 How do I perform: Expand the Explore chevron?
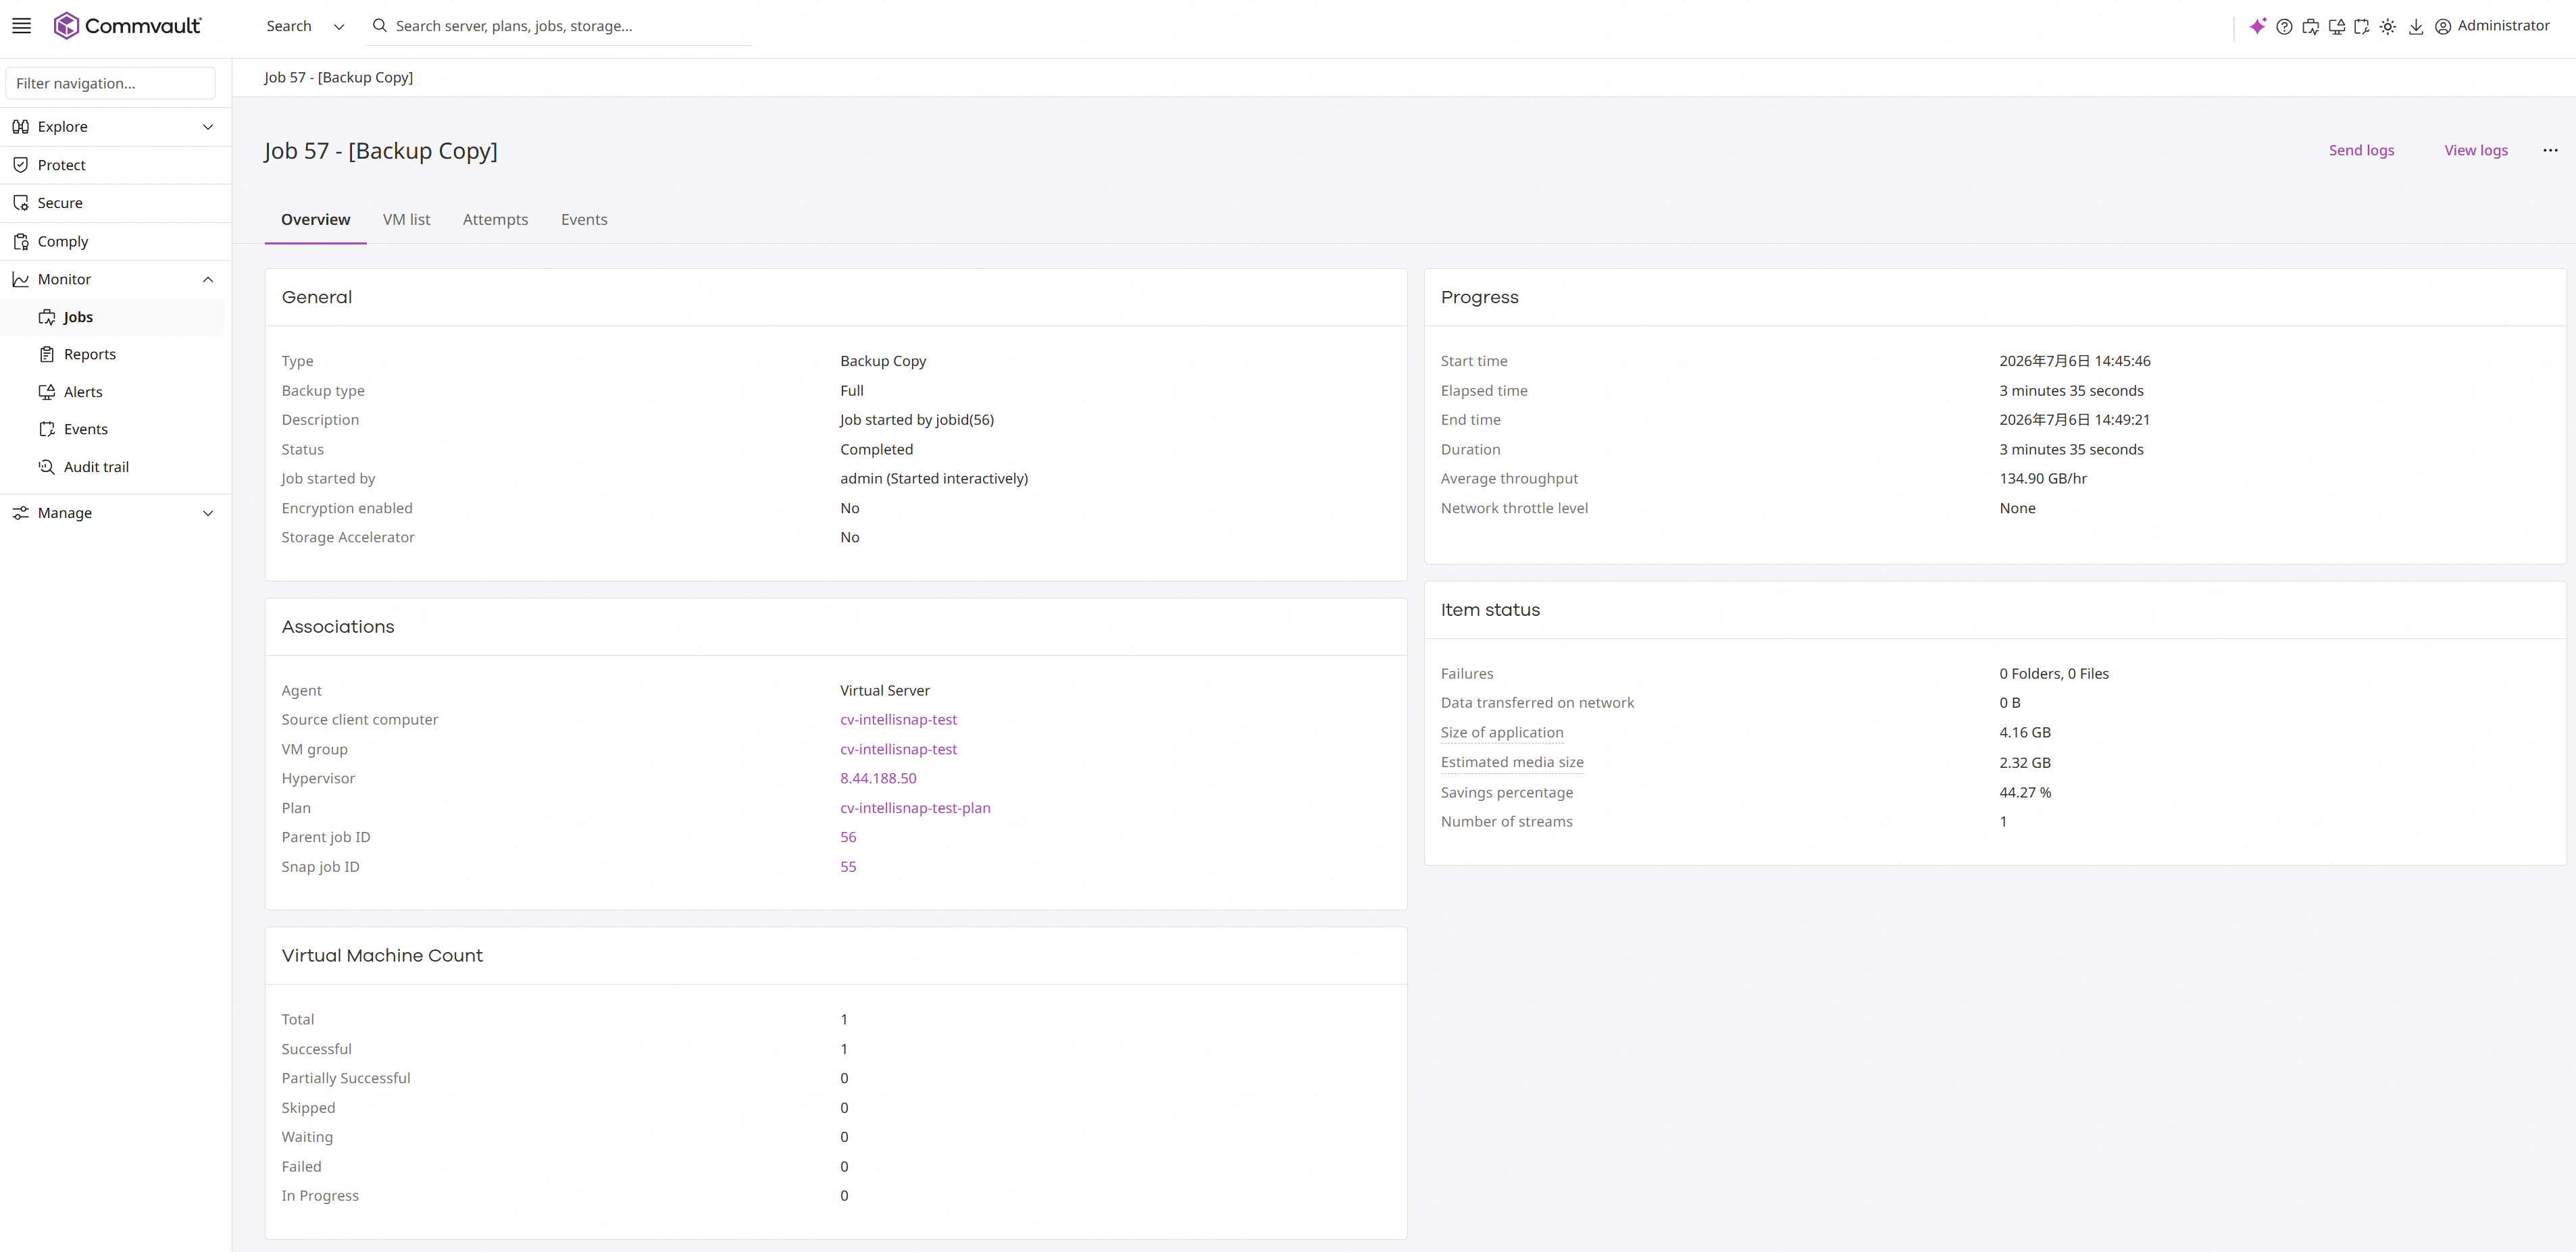pyautogui.click(x=208, y=127)
